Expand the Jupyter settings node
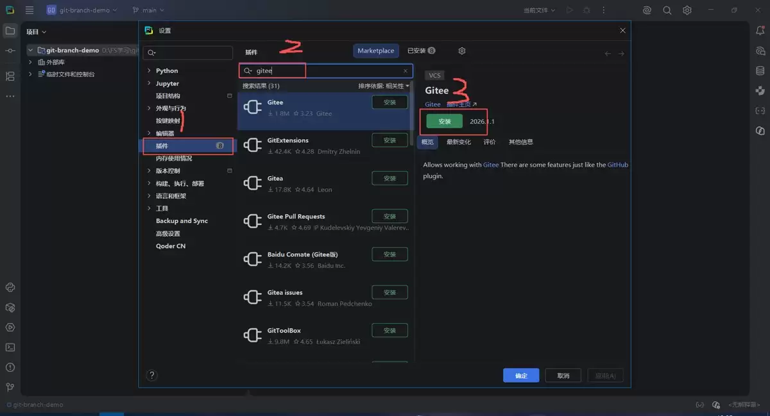770x416 pixels. pos(149,83)
